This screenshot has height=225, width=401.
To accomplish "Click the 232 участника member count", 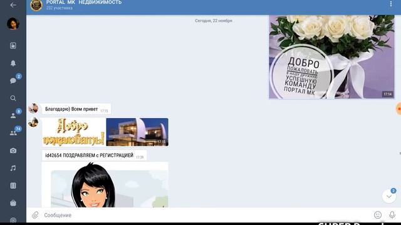I will click(x=60, y=8).
